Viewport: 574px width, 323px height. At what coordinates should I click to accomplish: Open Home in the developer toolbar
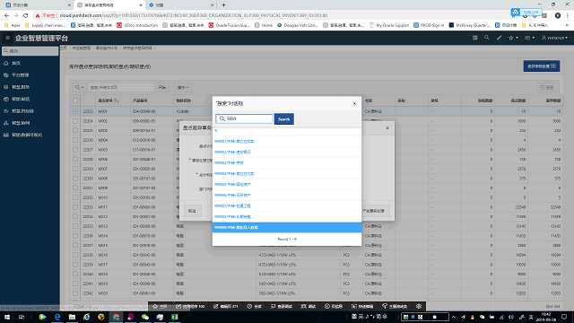160,306
